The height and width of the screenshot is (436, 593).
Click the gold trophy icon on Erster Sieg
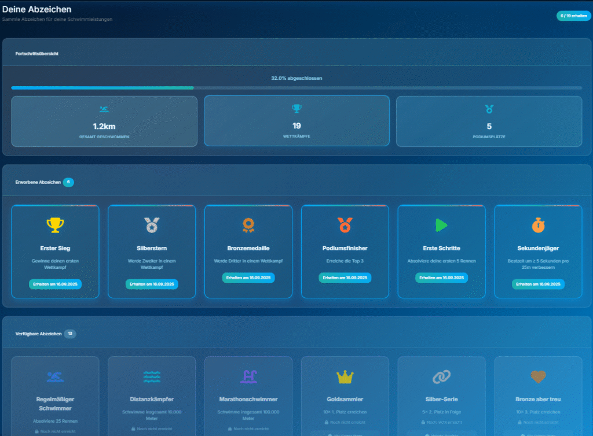click(55, 225)
